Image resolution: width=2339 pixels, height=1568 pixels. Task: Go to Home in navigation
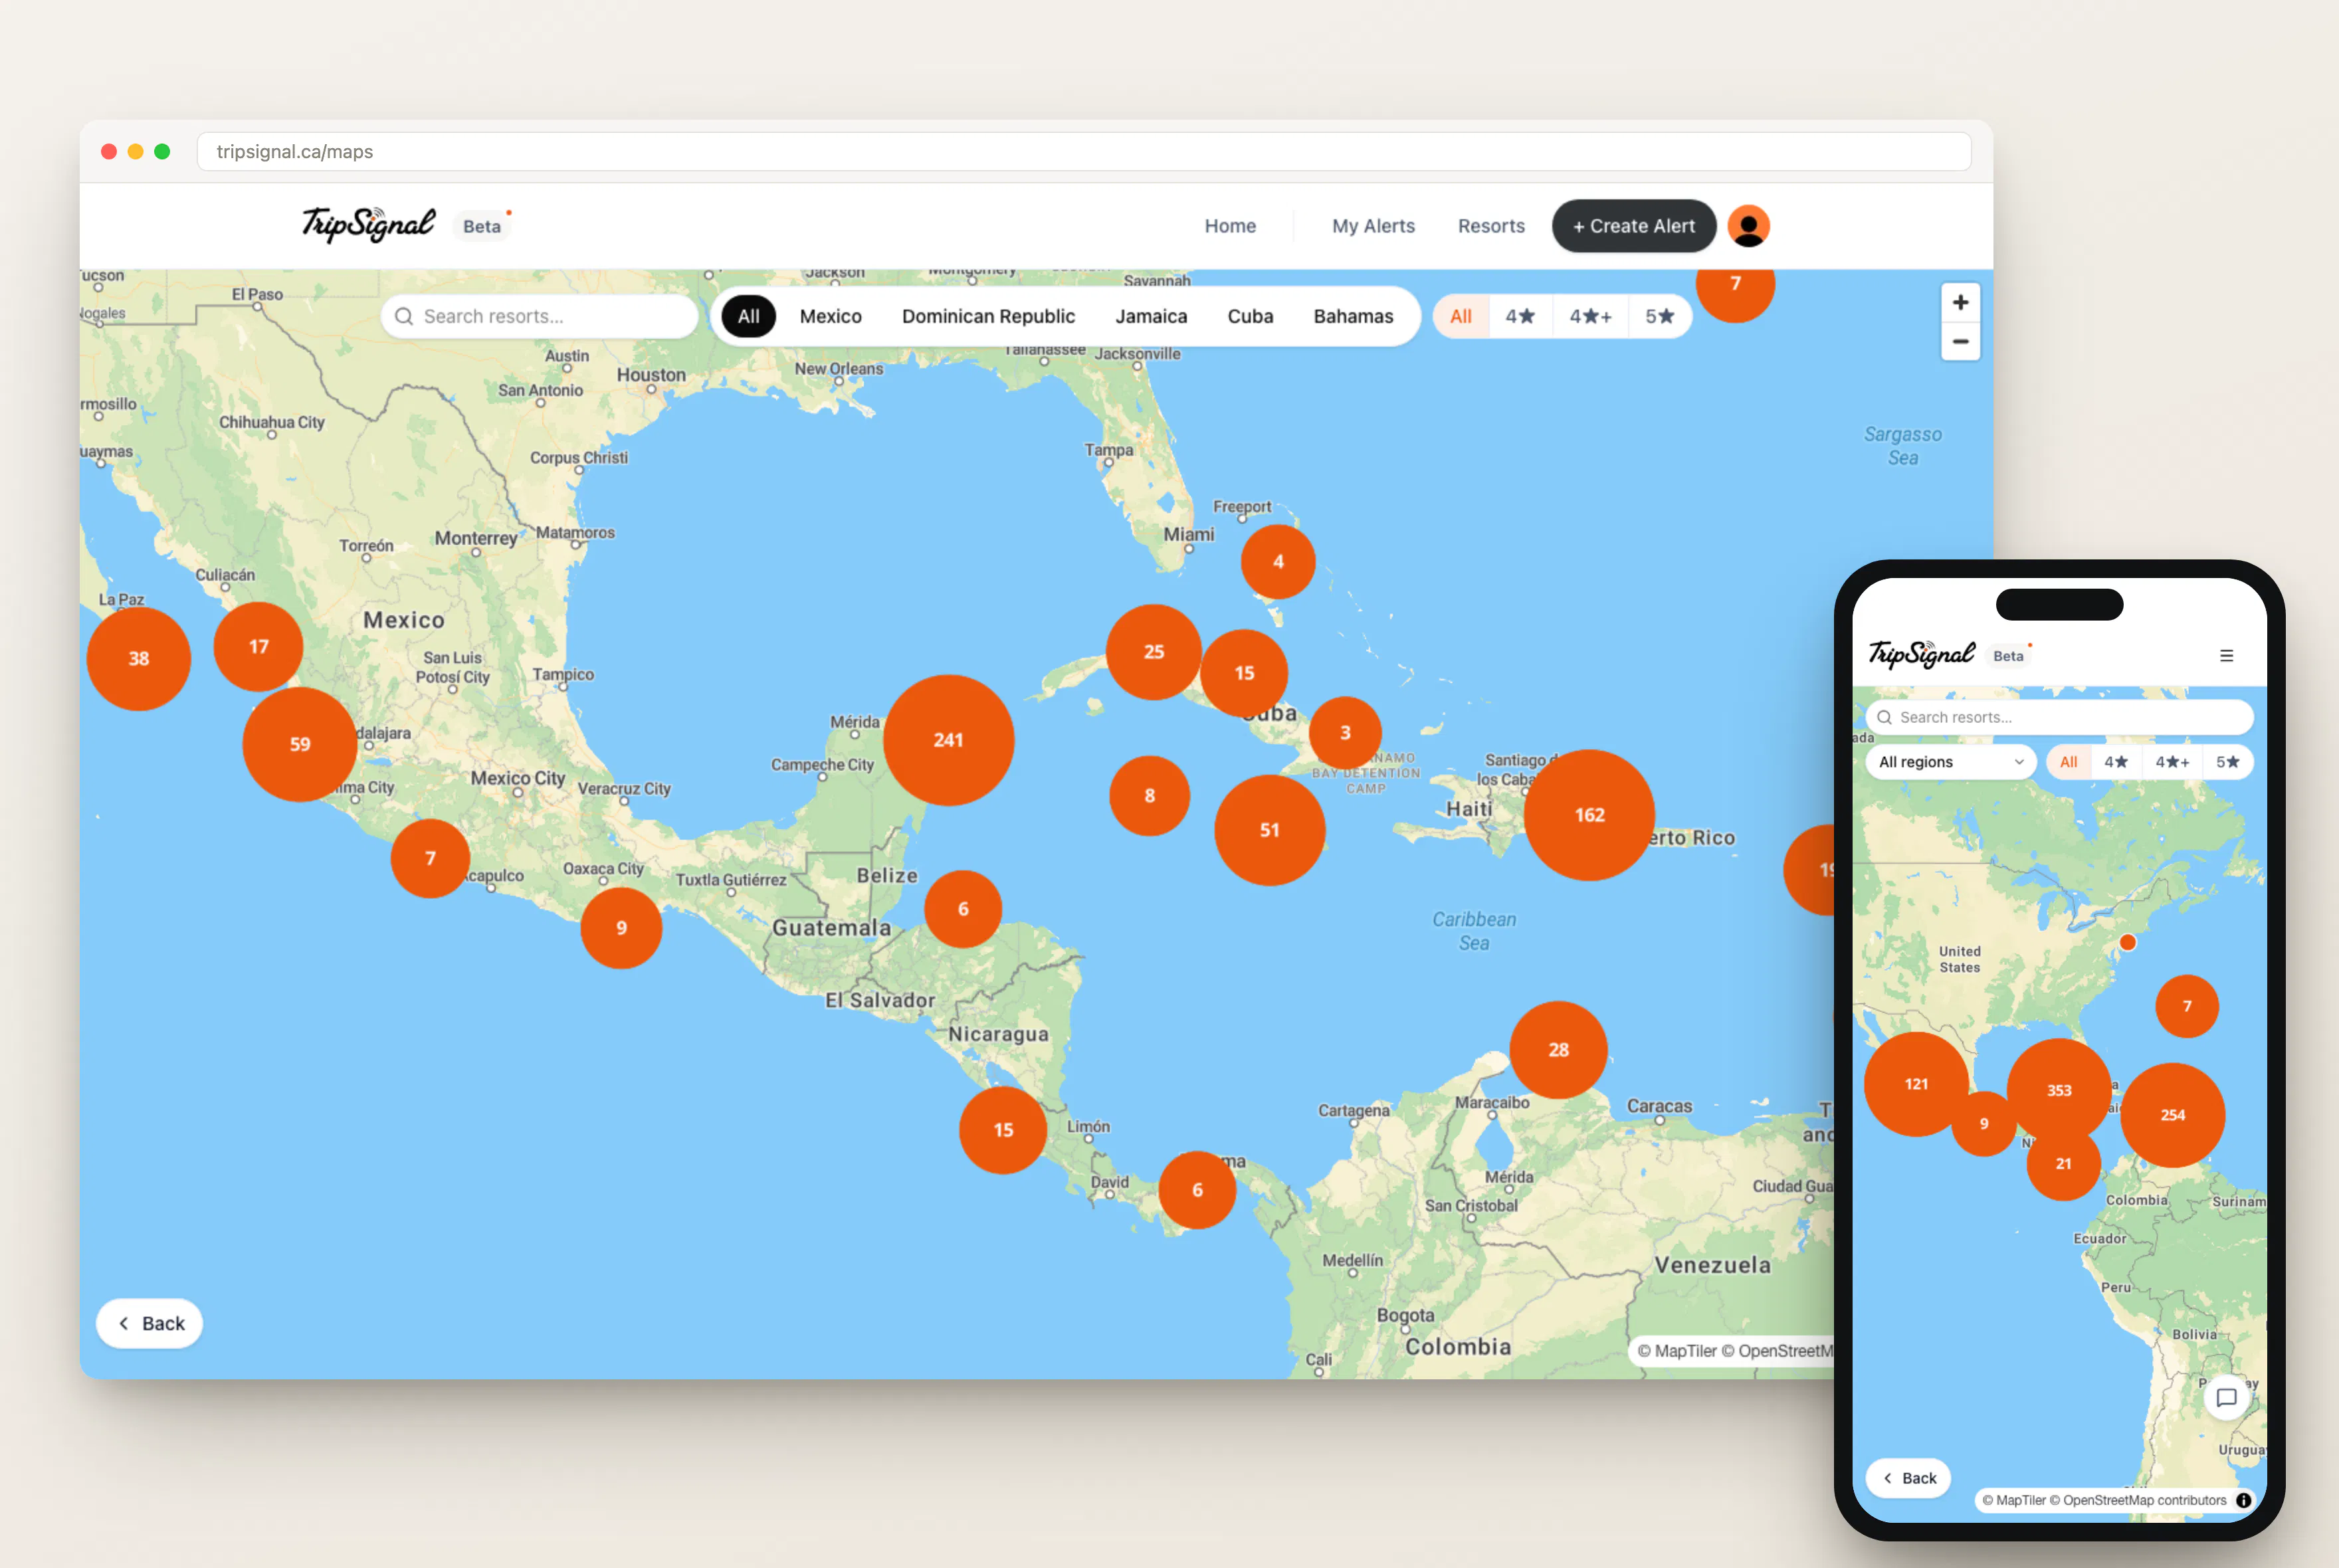tap(1230, 226)
